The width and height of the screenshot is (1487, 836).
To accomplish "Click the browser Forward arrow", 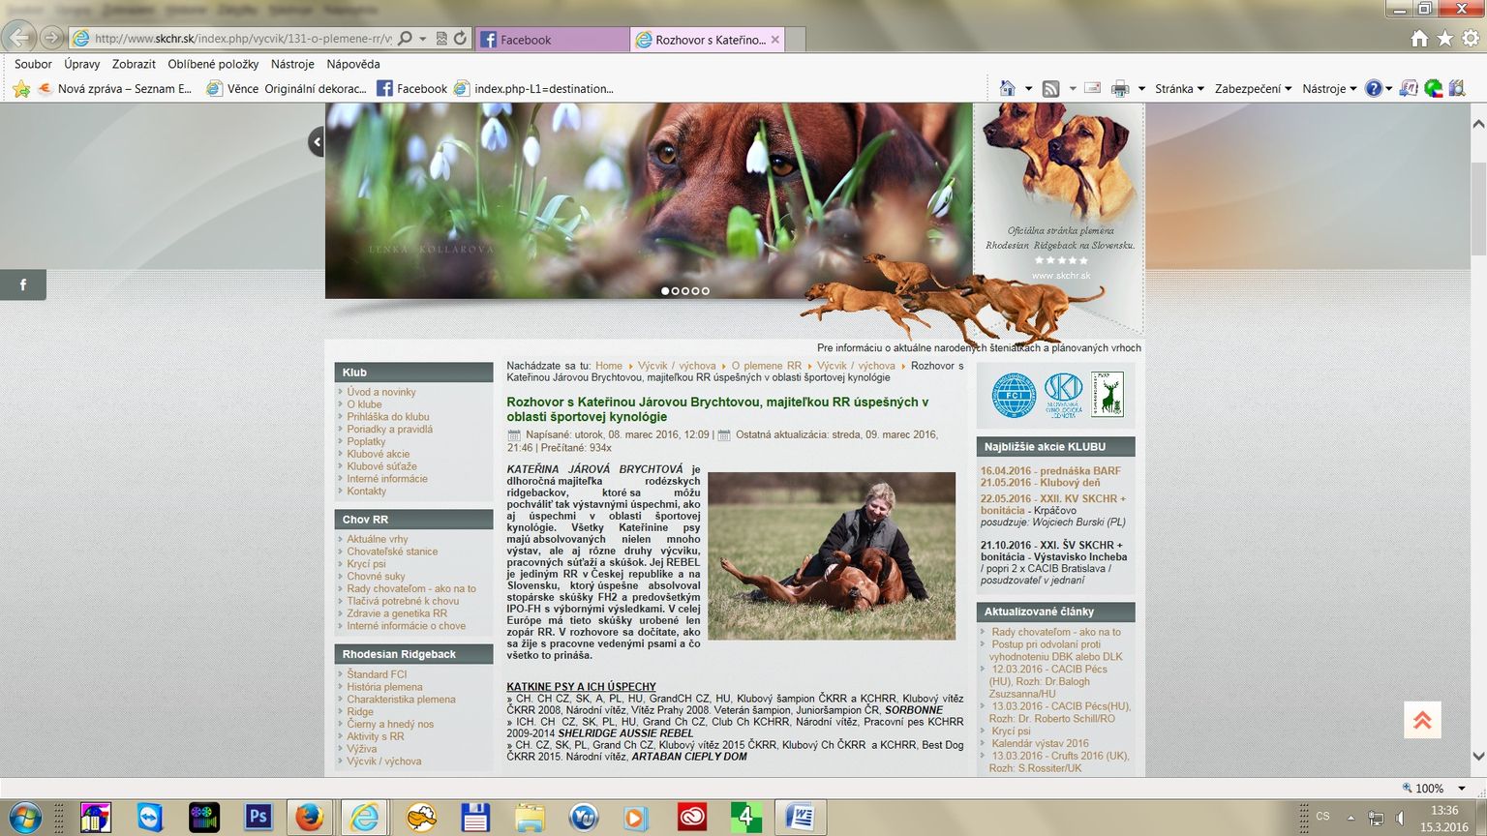I will click(x=51, y=39).
